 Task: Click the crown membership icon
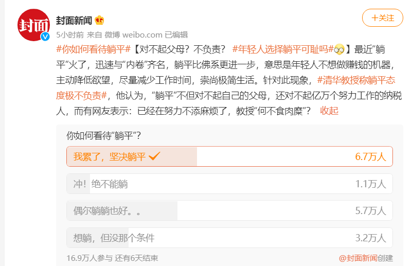point(99,20)
